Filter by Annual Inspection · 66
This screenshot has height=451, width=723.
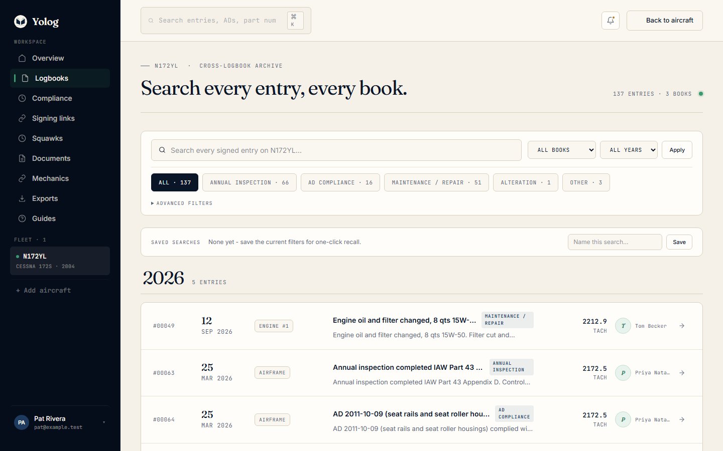[x=250, y=182]
